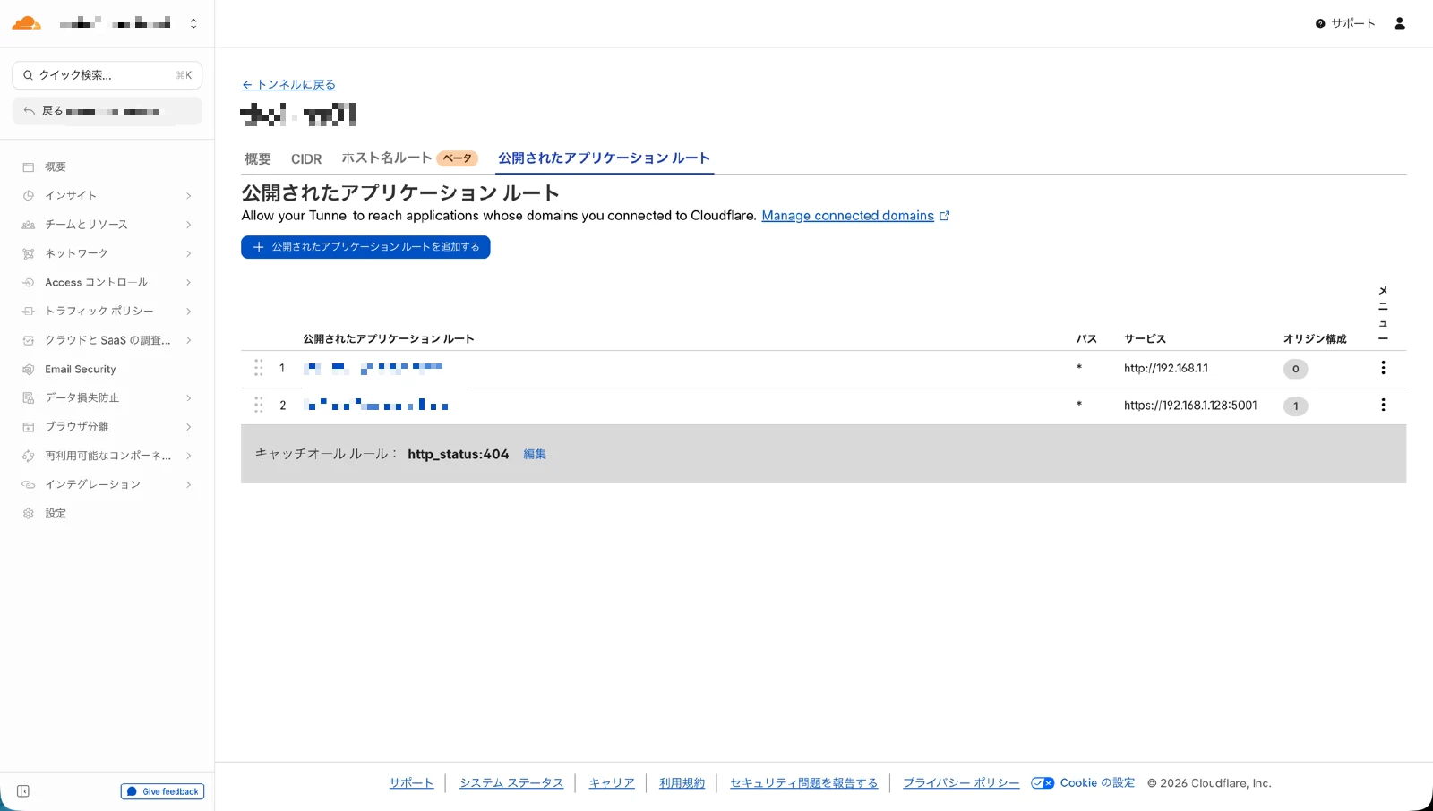Image resolution: width=1433 pixels, height=811 pixels.
Task: Click the drag handle icon of route 1
Action: [x=258, y=368]
